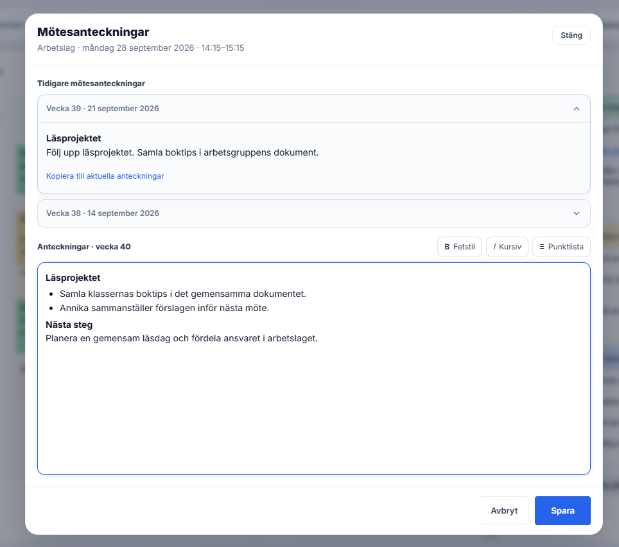Screen dimensions: 619x547
Task: Save notes with Spara button
Action: click(562, 510)
